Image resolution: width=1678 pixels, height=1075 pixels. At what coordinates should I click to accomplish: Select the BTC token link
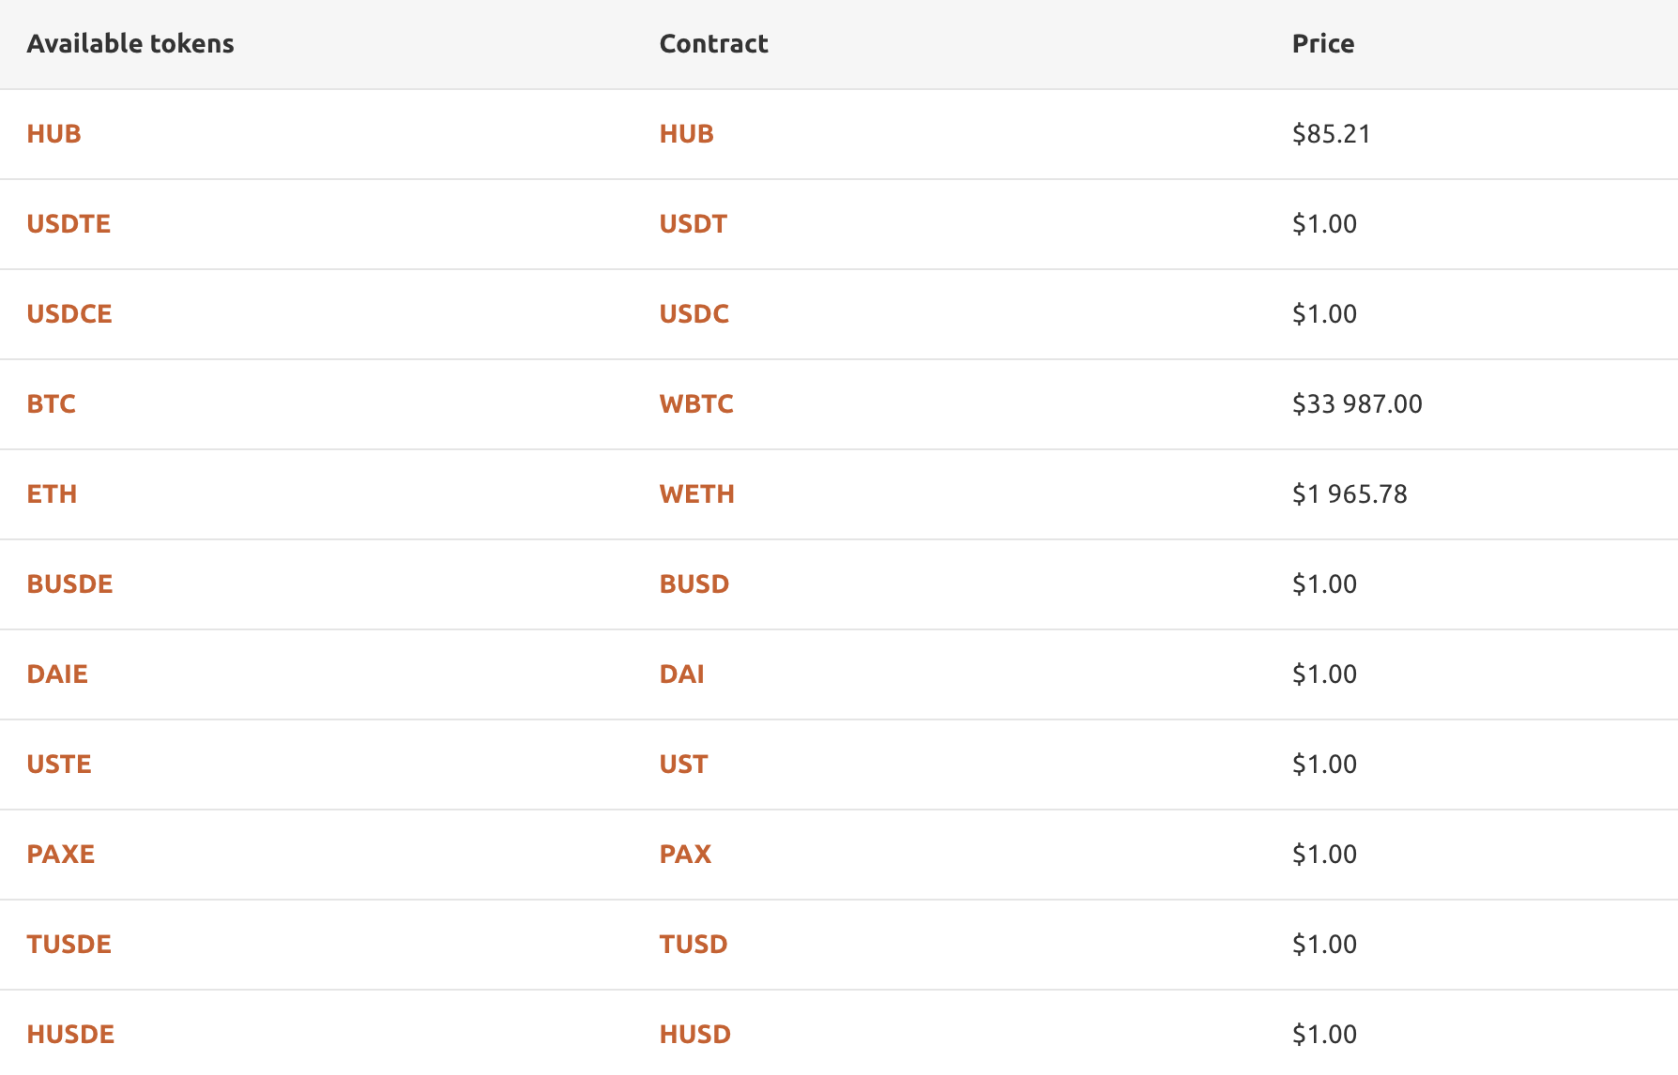51,404
